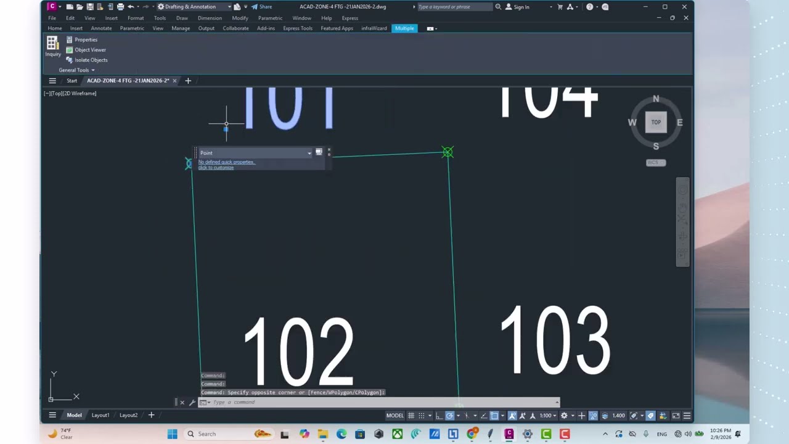
Task: Click the Redo arrow icon
Action: 146,7
